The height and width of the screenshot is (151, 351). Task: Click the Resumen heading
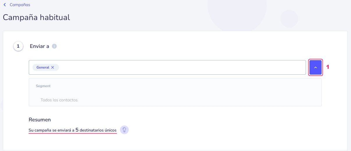[x=40, y=120]
